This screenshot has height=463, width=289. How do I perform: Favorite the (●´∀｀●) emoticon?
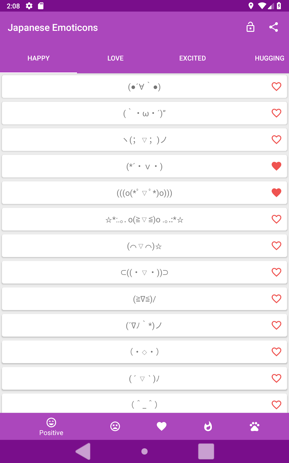pyautogui.click(x=276, y=87)
